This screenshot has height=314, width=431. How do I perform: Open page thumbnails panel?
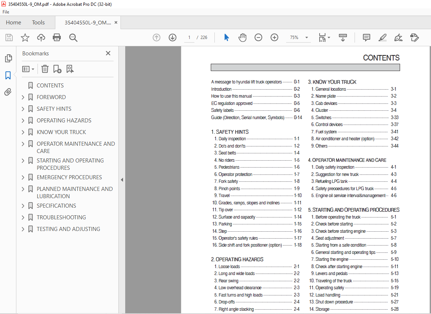(x=8, y=58)
